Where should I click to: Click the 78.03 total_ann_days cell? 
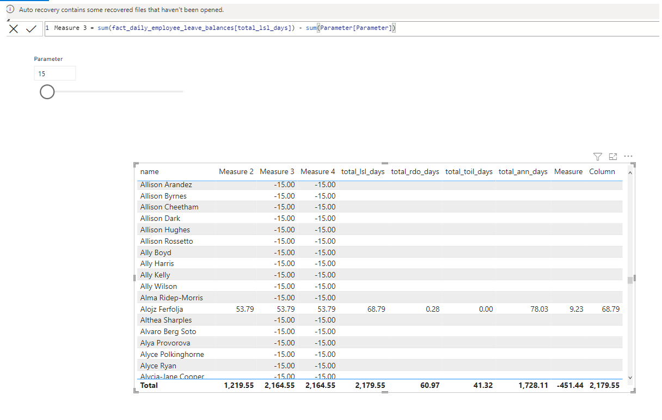(x=539, y=309)
